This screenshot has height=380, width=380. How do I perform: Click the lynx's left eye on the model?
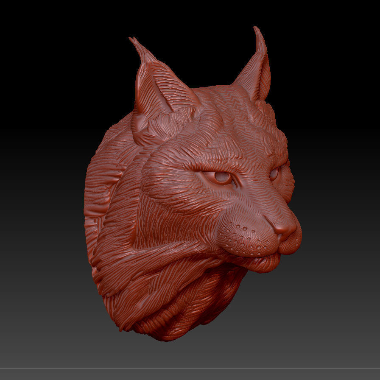coord(221,177)
